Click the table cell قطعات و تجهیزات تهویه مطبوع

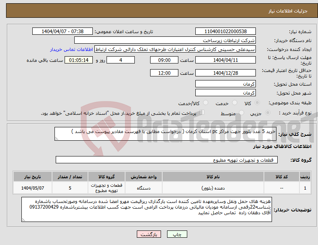[x=107, y=188]
